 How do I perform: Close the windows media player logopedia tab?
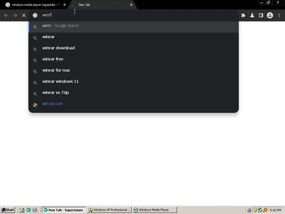pos(65,5)
